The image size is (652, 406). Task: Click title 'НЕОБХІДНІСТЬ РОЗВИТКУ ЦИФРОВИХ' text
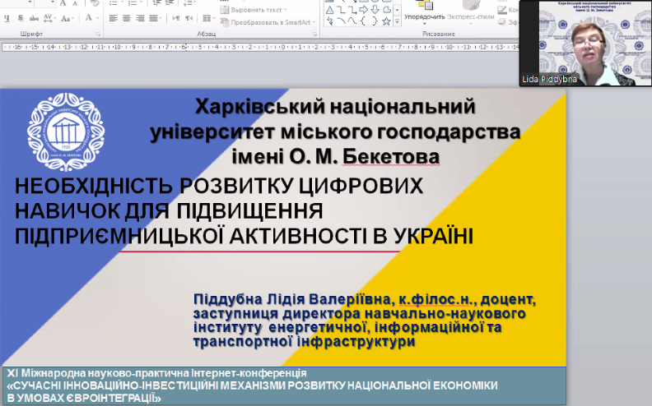[219, 186]
